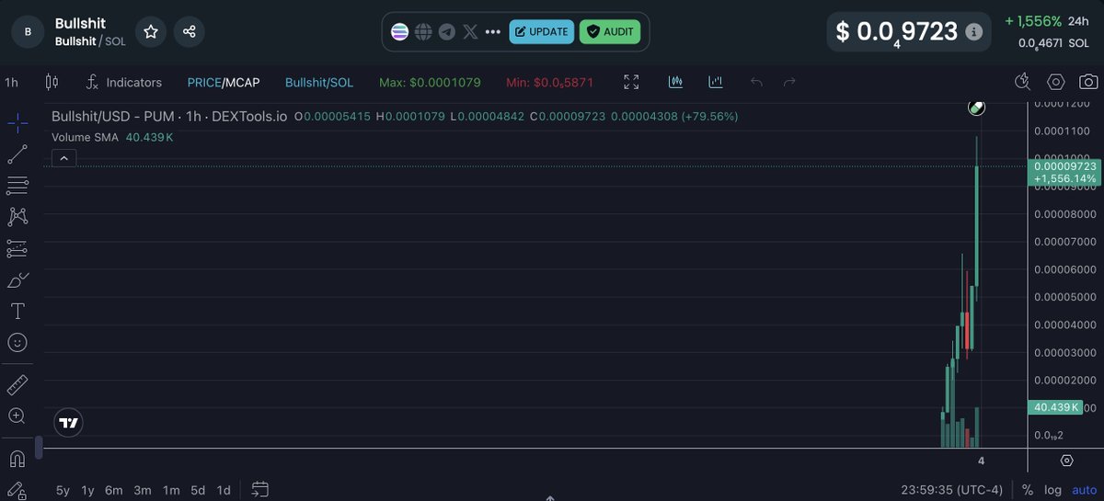Screen dimensions: 1104x501
Task: Open timezone menu 23:59:35 (UTC-4)
Action: [x=954, y=490]
